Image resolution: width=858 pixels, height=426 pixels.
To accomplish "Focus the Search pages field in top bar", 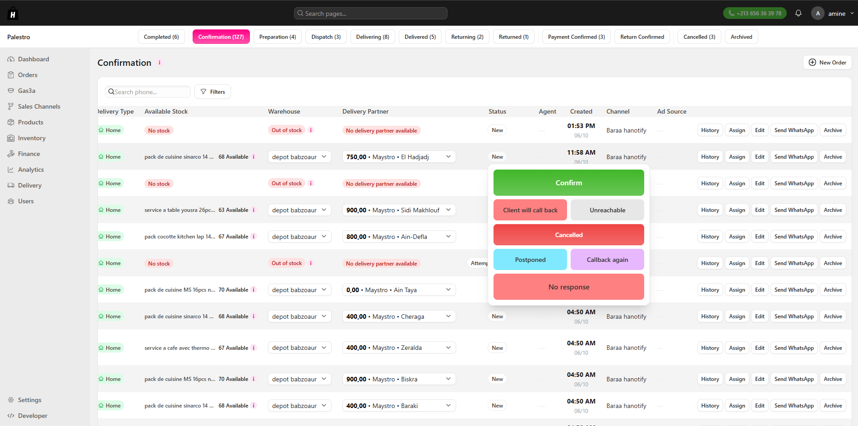I will (371, 14).
